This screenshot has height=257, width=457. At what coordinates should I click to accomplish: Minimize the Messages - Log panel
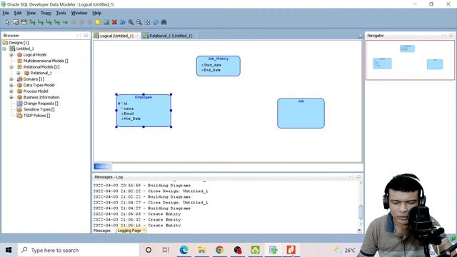coord(358,177)
